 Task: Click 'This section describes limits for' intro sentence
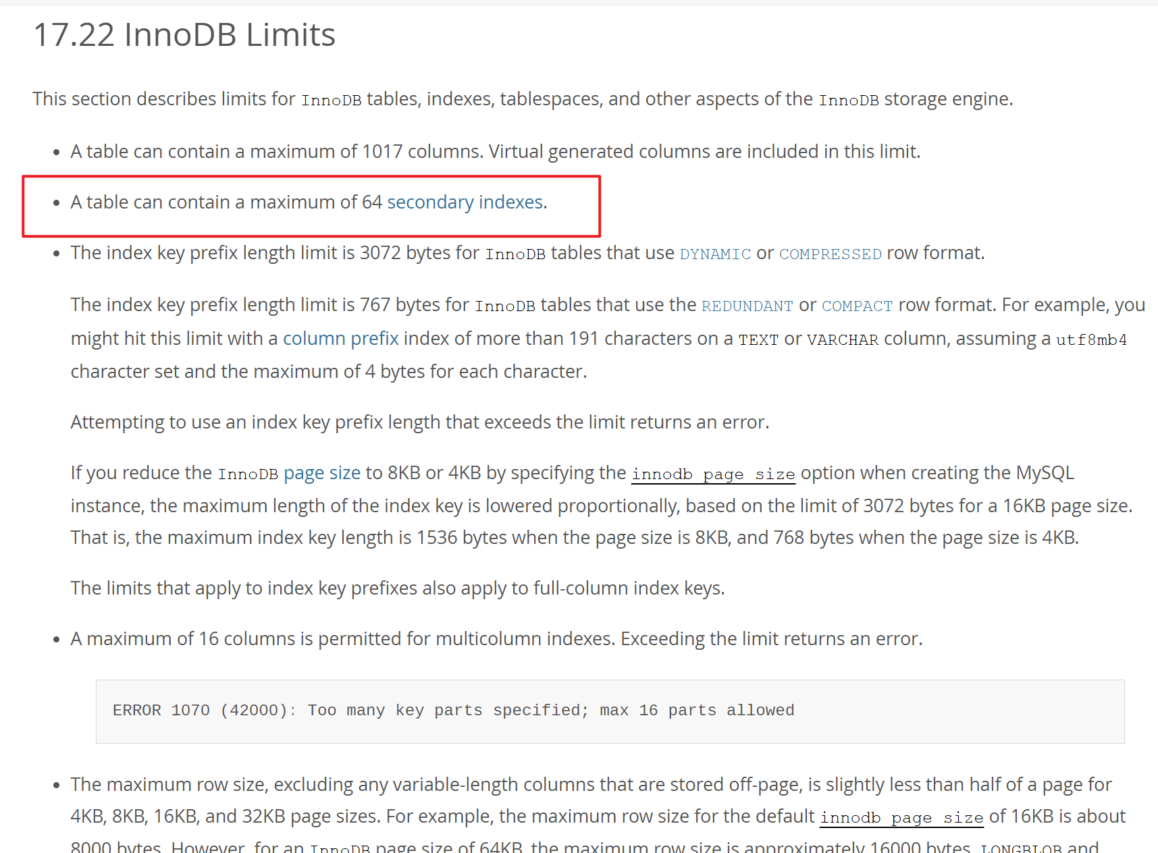(523, 99)
